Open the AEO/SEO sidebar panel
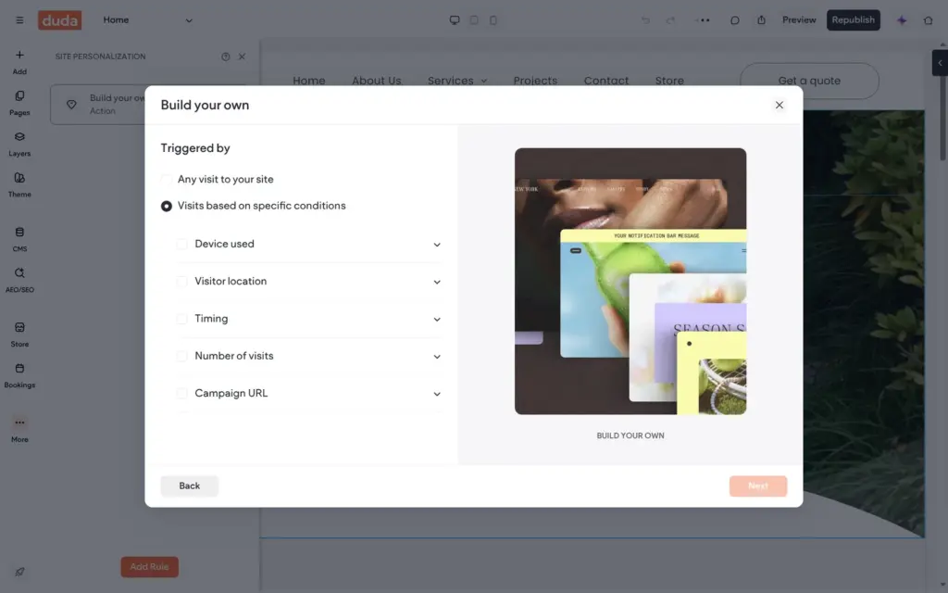The width and height of the screenshot is (948, 593). pos(19,280)
